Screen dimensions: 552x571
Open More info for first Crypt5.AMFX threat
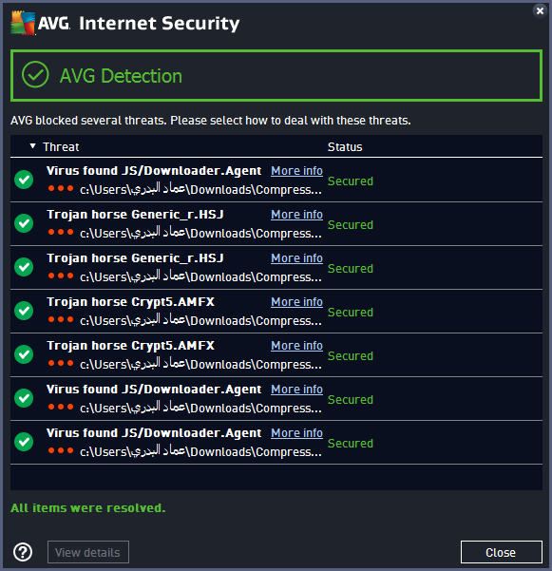tap(296, 302)
